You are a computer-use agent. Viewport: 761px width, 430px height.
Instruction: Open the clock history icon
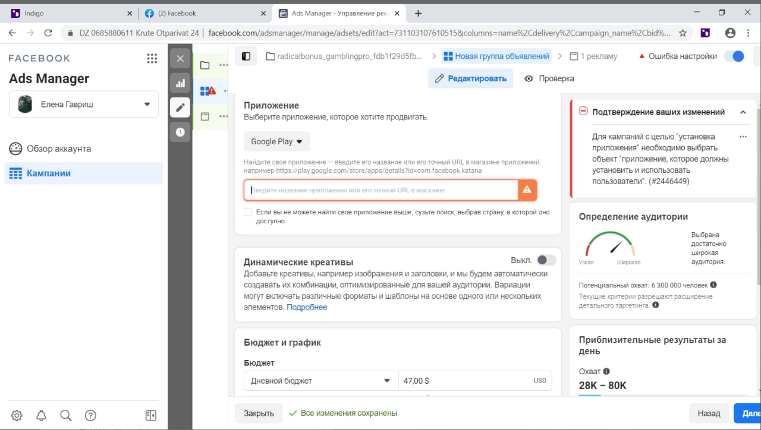[x=180, y=132]
